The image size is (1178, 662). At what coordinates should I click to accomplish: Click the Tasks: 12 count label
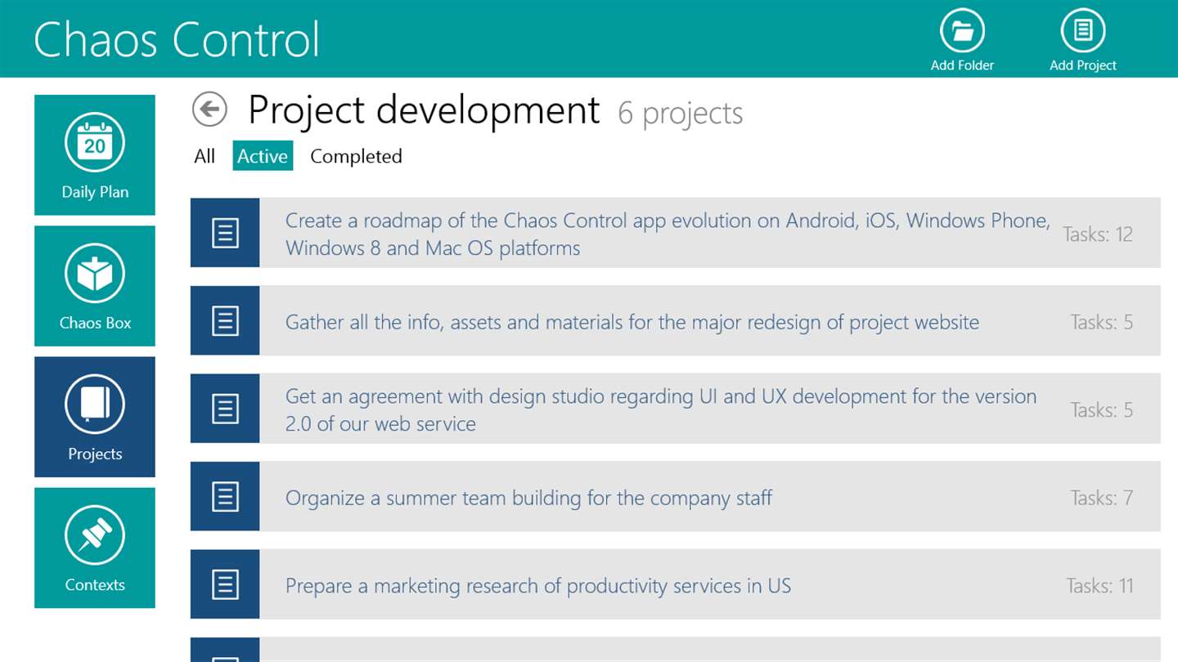1097,235
